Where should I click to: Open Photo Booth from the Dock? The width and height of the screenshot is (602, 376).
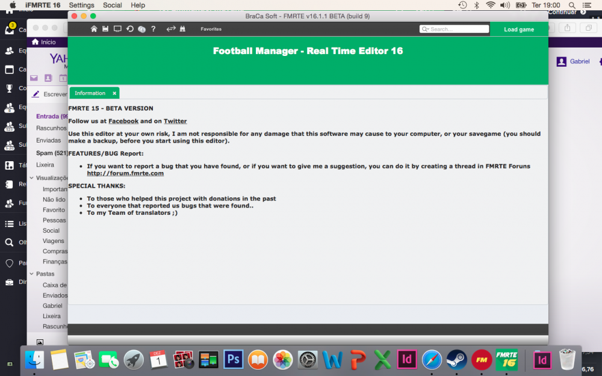click(183, 360)
